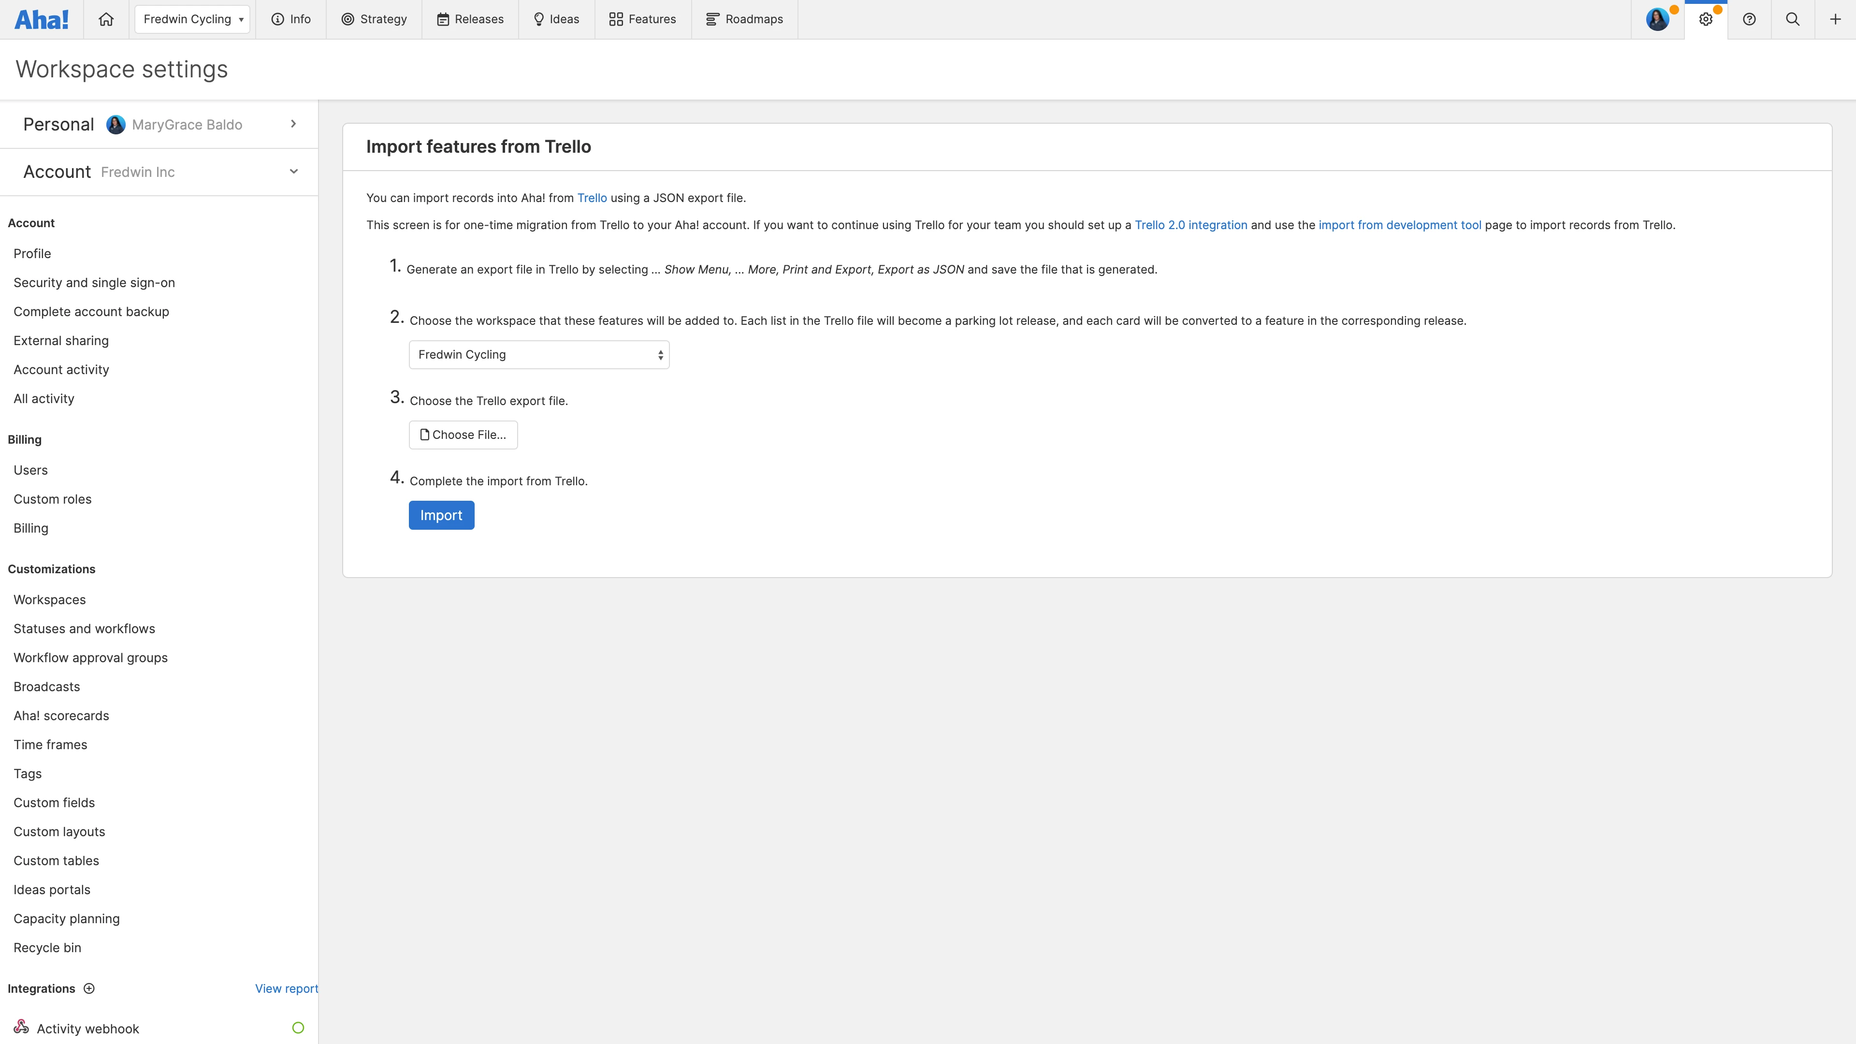Click the Import button
Viewport: 1856px width, 1044px height.
pos(441,515)
